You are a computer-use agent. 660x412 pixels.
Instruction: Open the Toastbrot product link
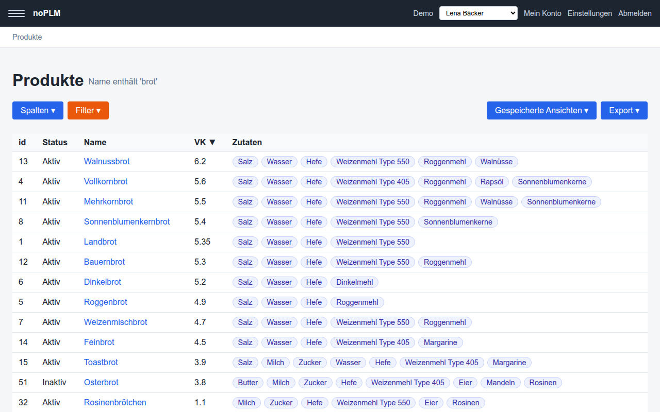101,362
